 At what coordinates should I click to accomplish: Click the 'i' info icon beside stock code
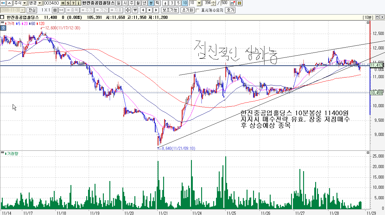pyautogui.click(x=78, y=3)
